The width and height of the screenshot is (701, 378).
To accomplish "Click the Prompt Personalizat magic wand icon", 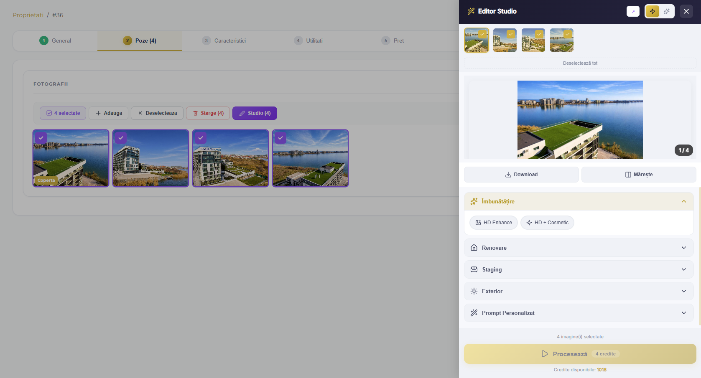I will (x=474, y=313).
